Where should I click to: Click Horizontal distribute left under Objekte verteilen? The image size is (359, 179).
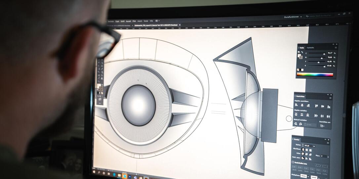point(316,115)
